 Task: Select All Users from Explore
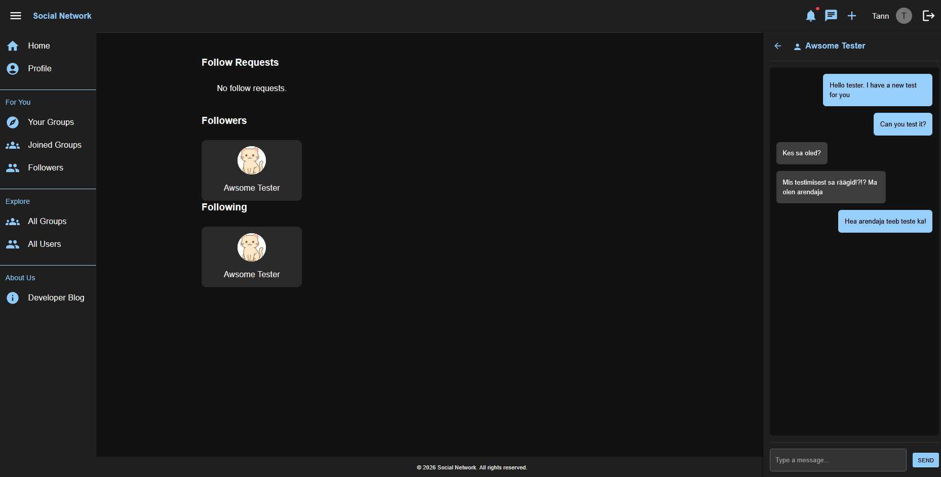[45, 244]
